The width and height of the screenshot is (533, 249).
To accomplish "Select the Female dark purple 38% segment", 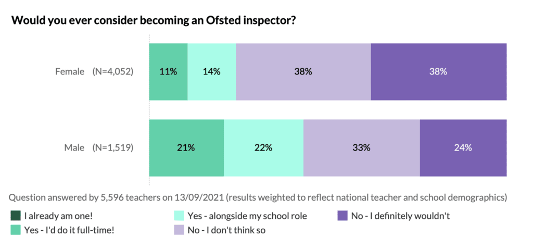I will 438,72.
